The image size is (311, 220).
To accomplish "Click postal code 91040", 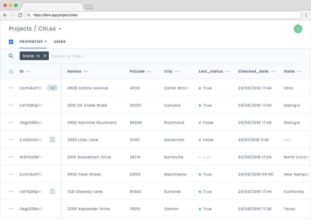I will (x=135, y=191).
